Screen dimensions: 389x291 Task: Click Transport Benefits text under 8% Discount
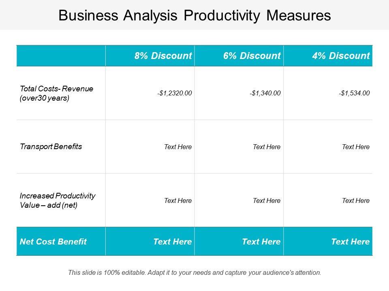click(x=178, y=147)
